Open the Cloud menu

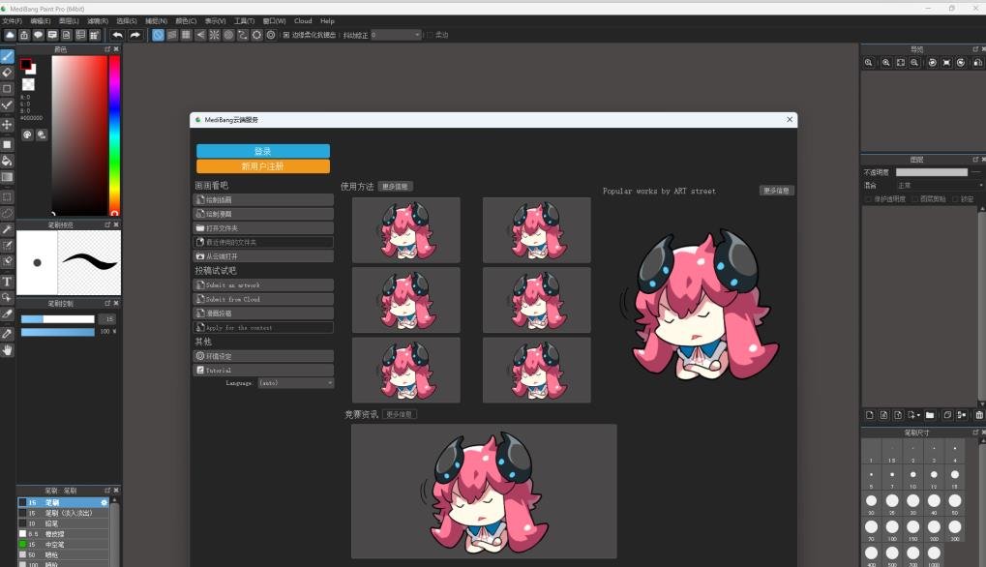pos(303,20)
